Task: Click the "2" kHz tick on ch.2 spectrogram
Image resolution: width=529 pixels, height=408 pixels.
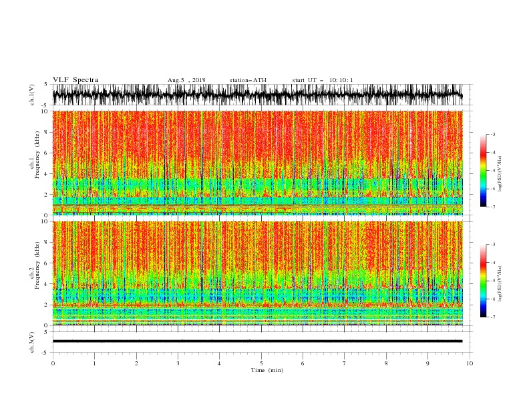Action: [46, 305]
